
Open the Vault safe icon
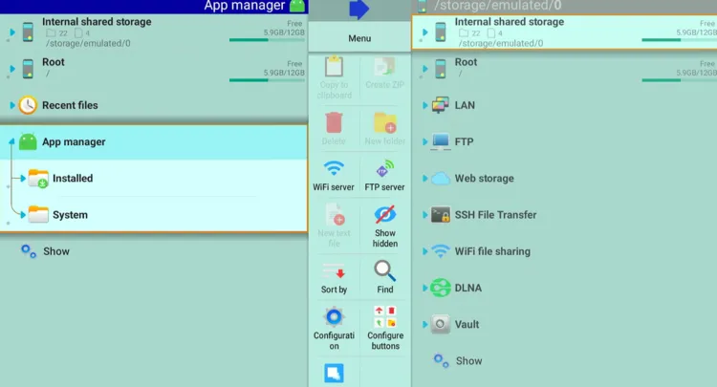(440, 324)
